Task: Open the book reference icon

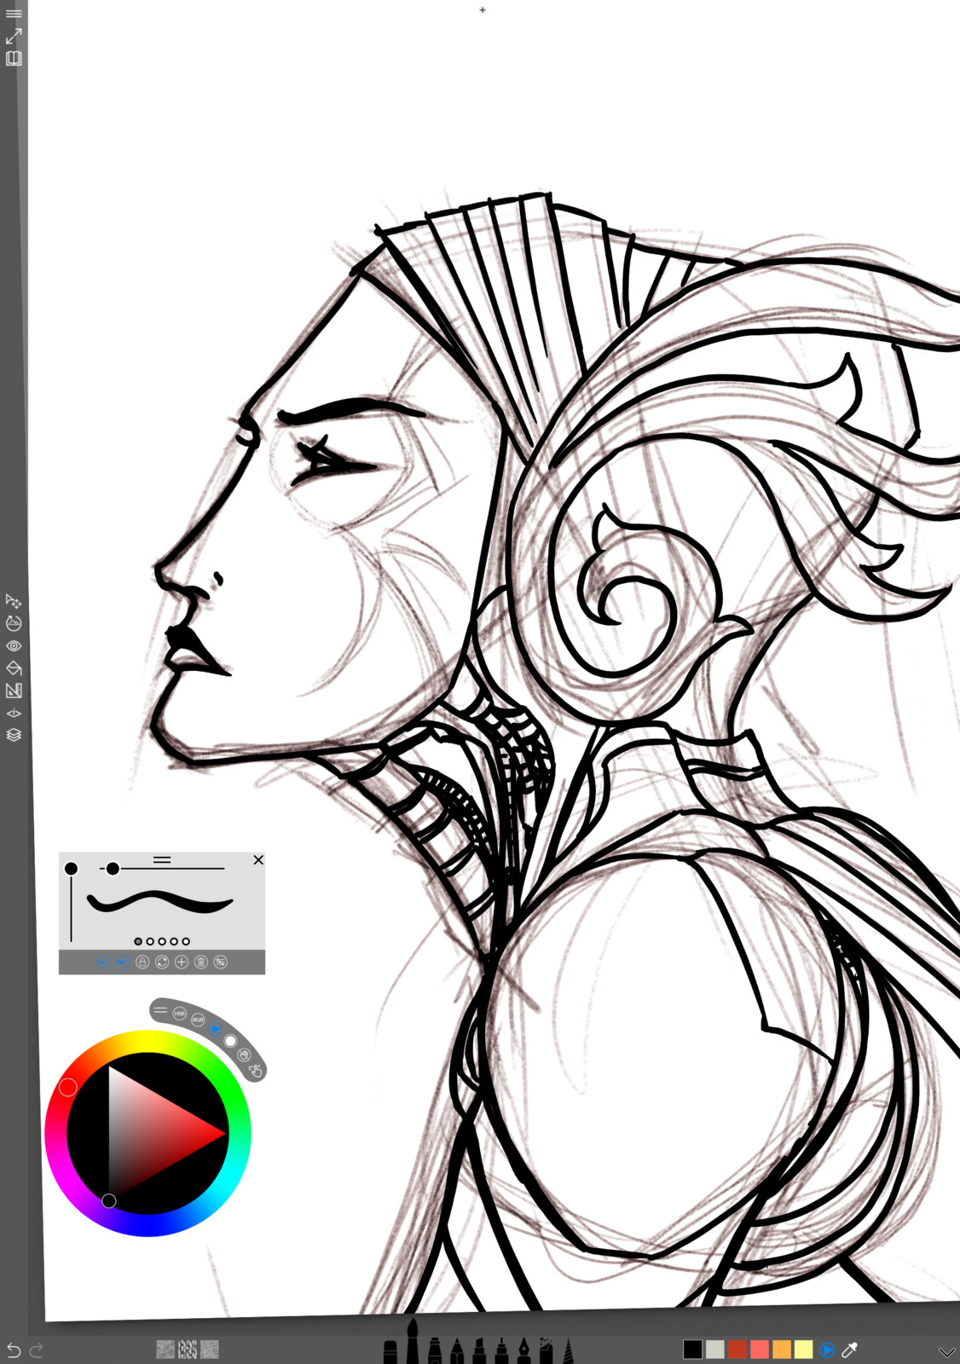Action: (14, 59)
